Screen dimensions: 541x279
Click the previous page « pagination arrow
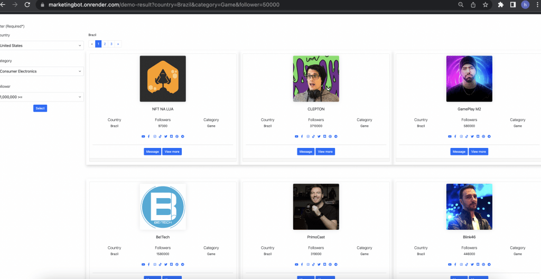click(92, 44)
